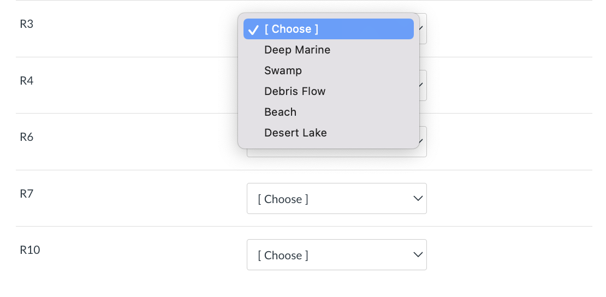The height and width of the screenshot is (297, 606).
Task: Choose the Desert Lake option
Action: coord(295,133)
